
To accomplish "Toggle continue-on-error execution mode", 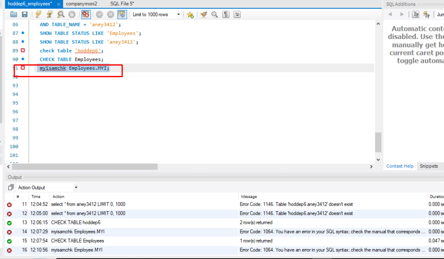I will click(x=86, y=14).
